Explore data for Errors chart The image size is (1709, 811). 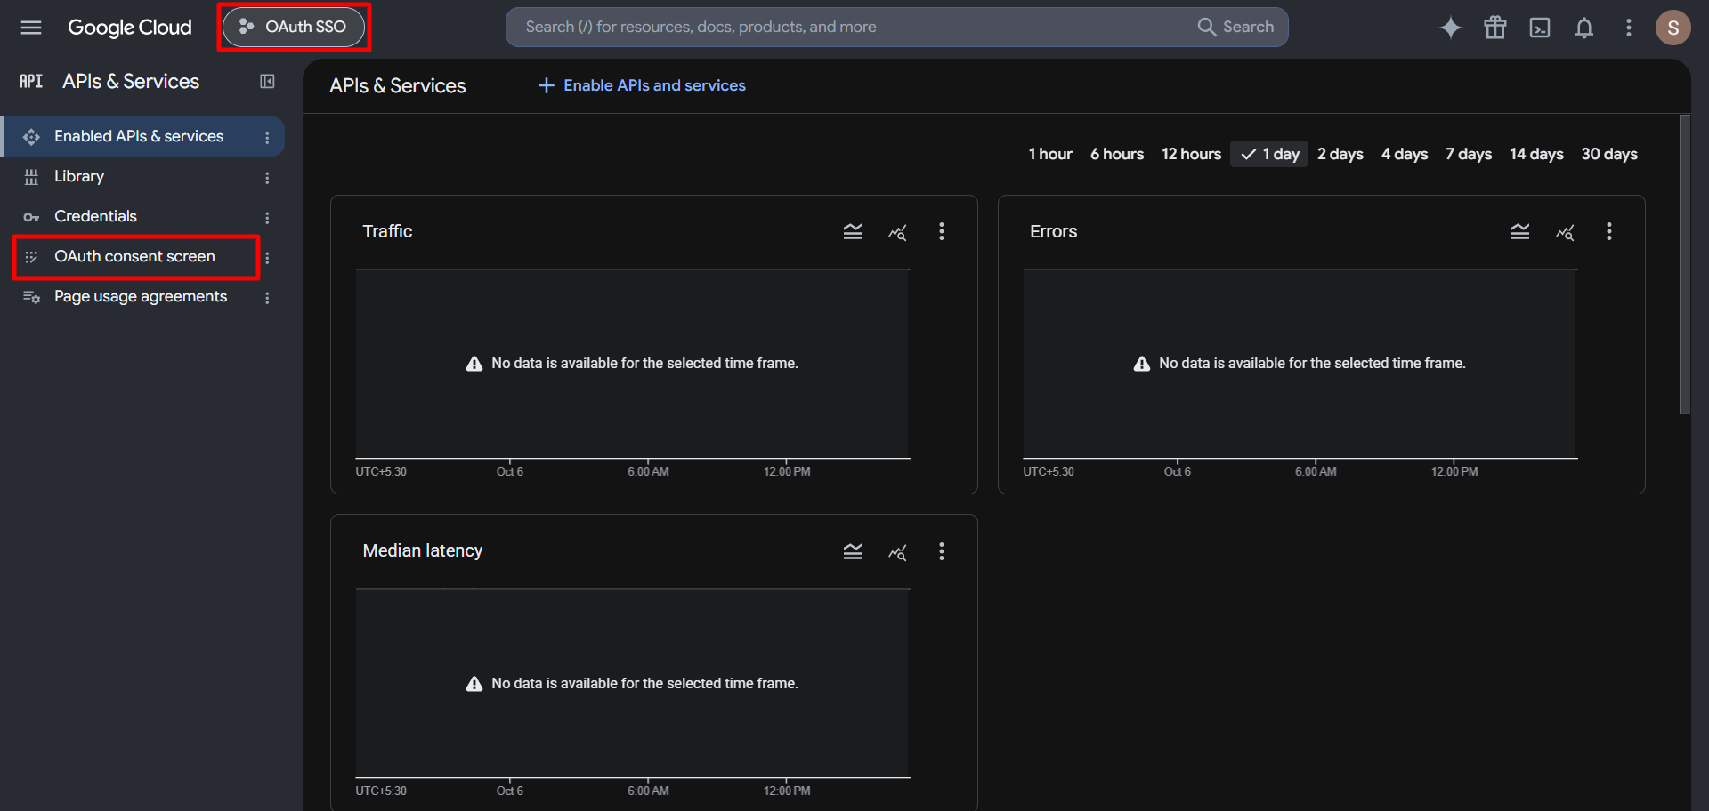pos(1565,232)
